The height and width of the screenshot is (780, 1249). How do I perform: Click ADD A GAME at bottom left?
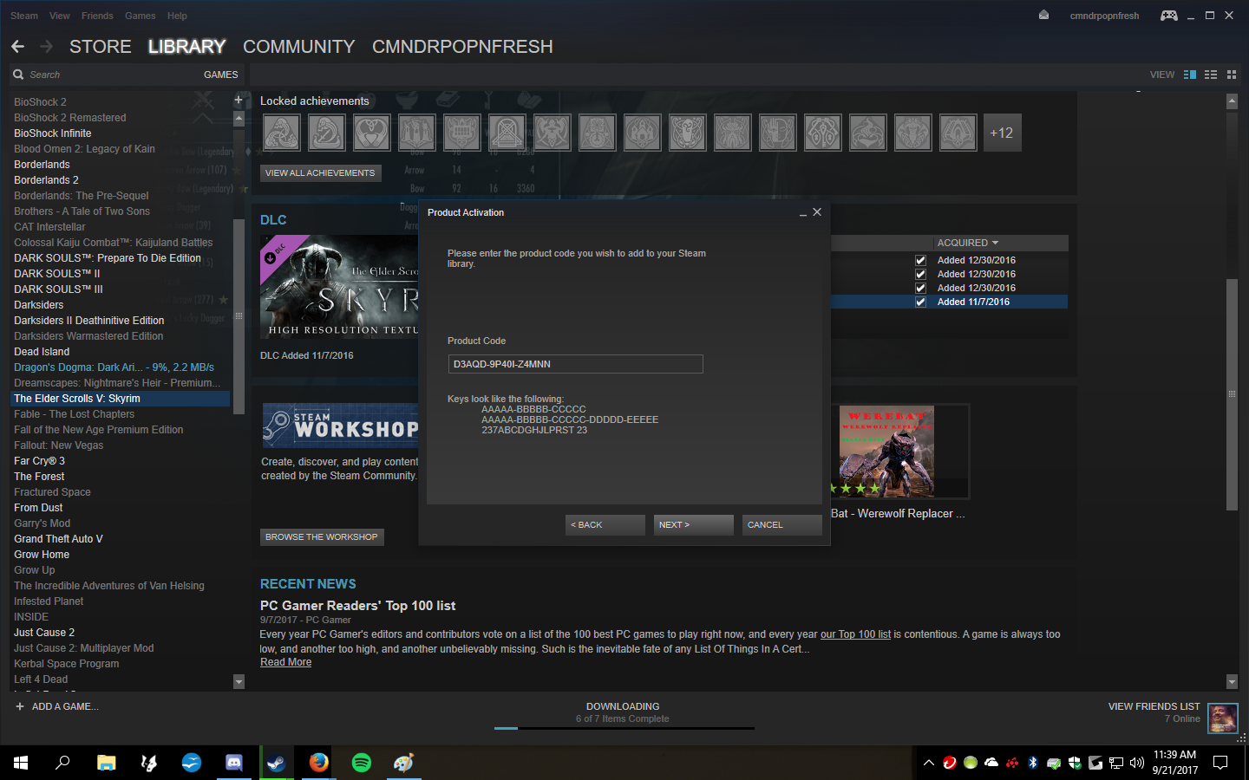coord(56,706)
